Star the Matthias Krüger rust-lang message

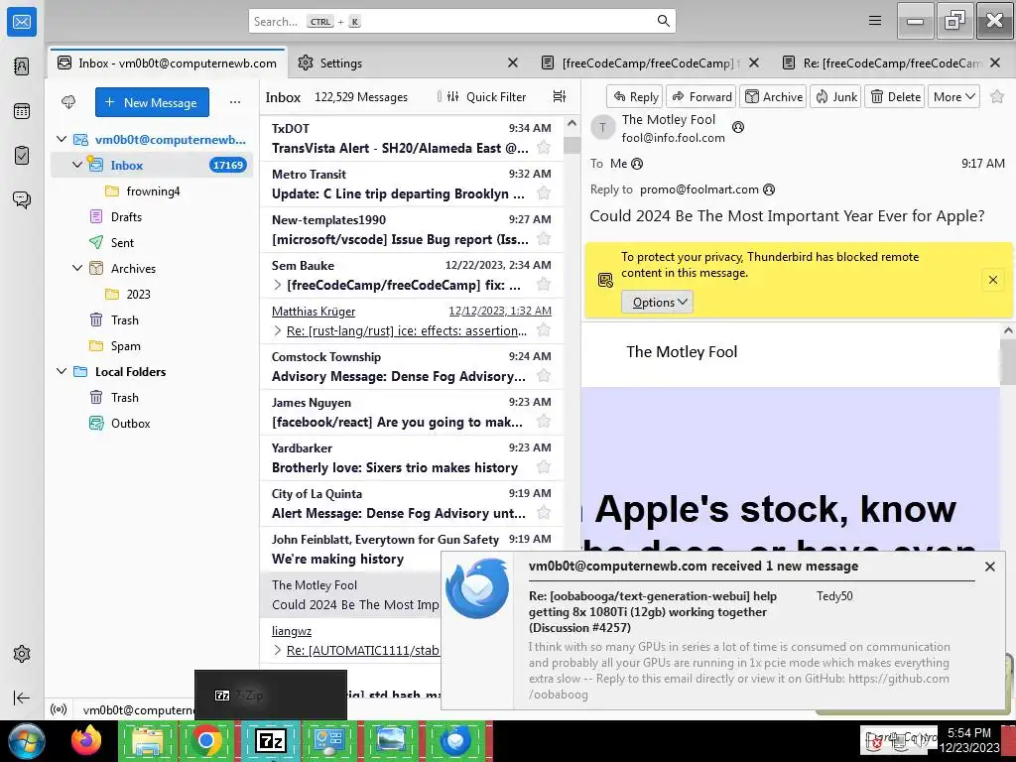tap(544, 330)
